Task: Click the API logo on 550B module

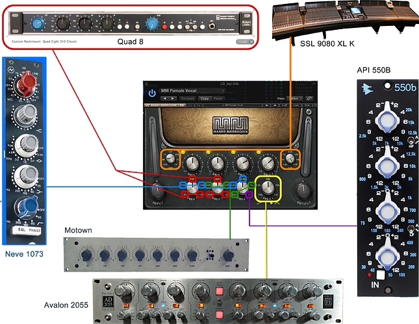Action: coord(367,89)
